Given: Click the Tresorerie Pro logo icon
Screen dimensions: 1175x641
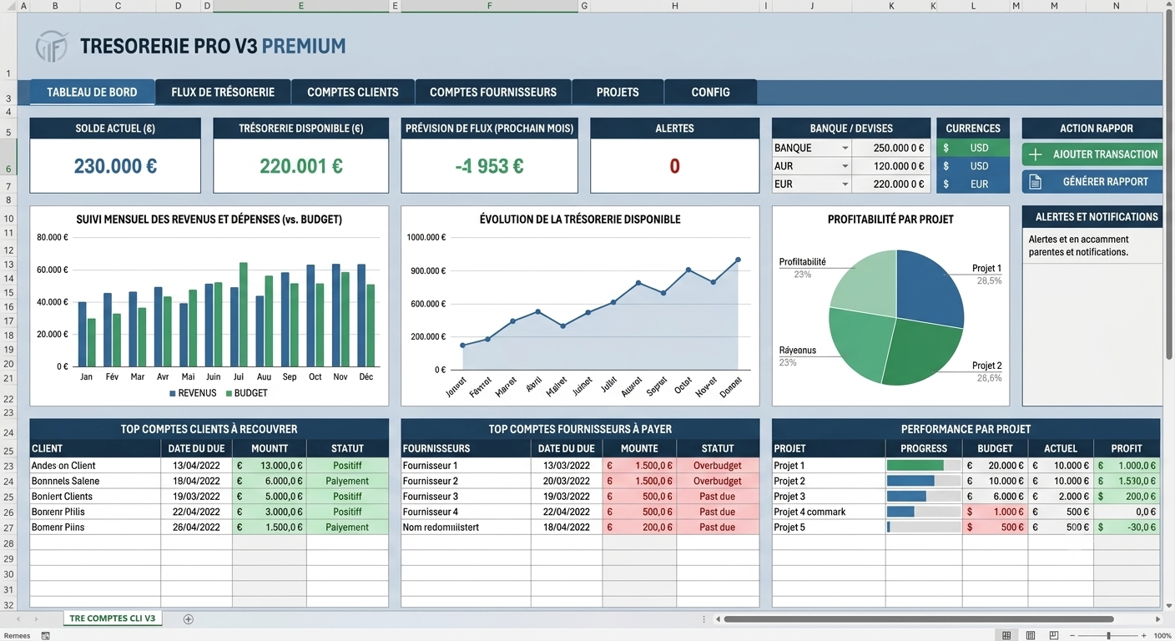Looking at the screenshot, I should [x=52, y=46].
